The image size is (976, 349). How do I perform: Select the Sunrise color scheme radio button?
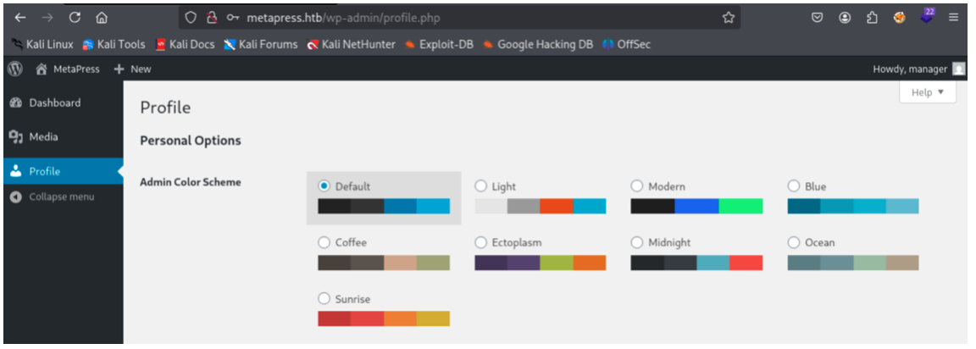[324, 299]
